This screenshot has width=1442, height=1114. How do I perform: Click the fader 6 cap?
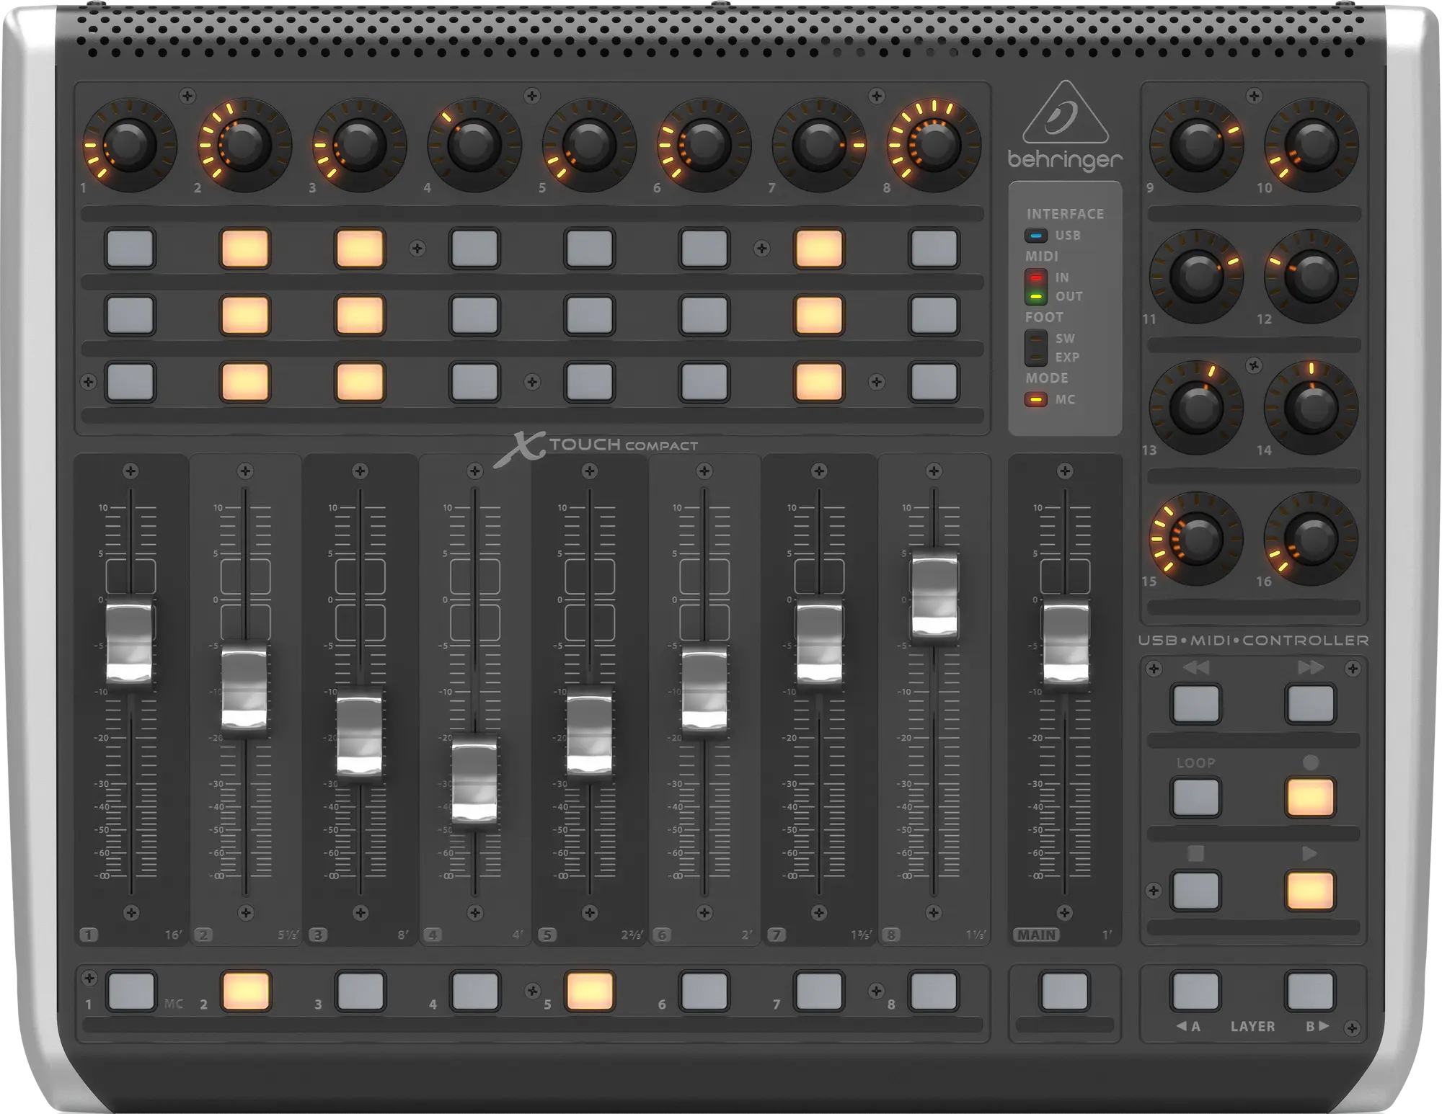[x=704, y=689]
